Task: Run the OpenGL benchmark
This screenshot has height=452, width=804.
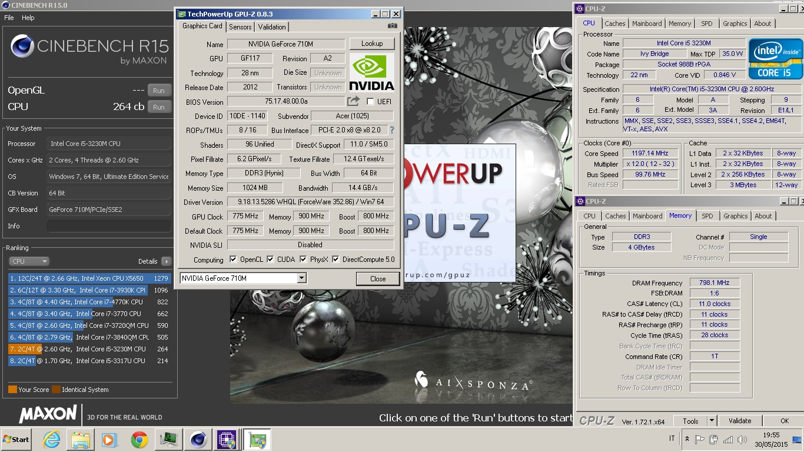Action: click(x=159, y=91)
